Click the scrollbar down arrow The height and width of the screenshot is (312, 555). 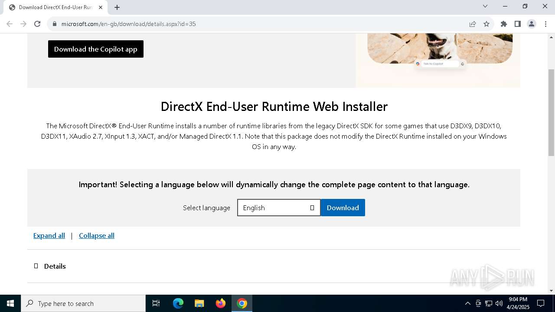click(552, 291)
